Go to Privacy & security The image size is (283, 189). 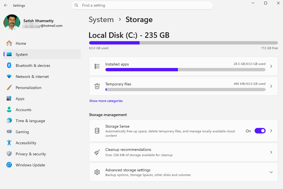coord(42,154)
